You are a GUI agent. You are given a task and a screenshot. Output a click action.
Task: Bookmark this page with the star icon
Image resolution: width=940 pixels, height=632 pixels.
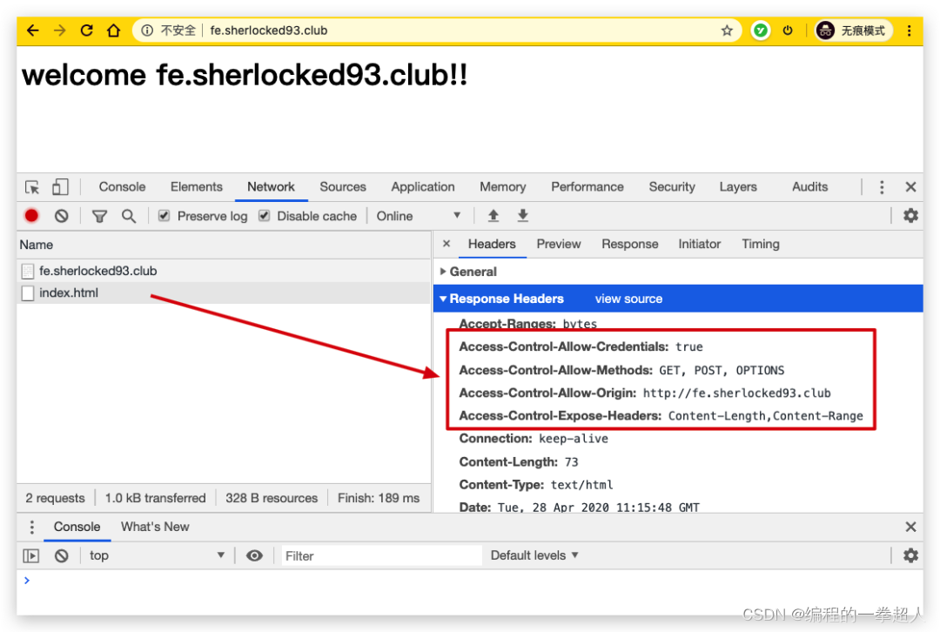pyautogui.click(x=727, y=30)
